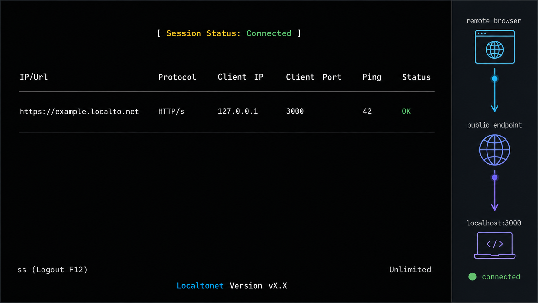The image size is (538, 303).
Task: Click the remote browser window icon
Action: (495, 47)
